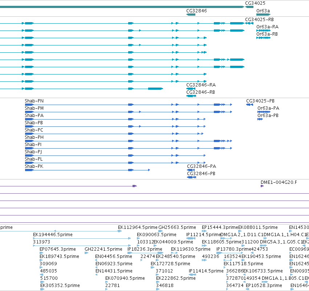Click the CG32846-RB transcript label
This screenshot has height=291, width=309.
[200, 92]
